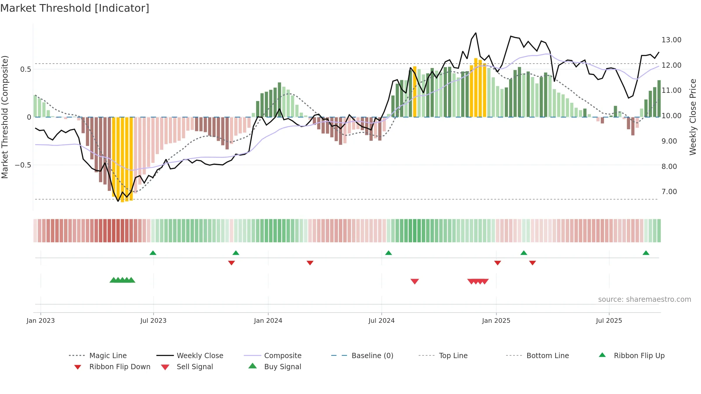Image resolution: width=701 pixels, height=394 pixels.
Task: Click the 7.00 price axis tick
Action: pyautogui.click(x=669, y=192)
